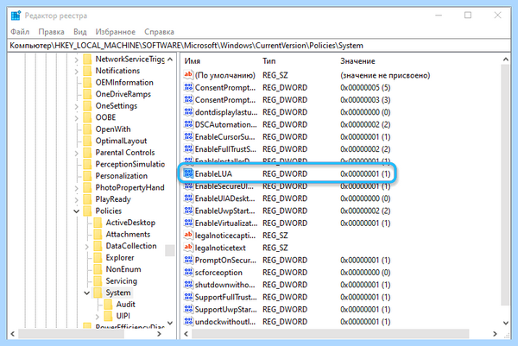
Task: Click the legalnoticetext string icon
Action: pyautogui.click(x=188, y=248)
